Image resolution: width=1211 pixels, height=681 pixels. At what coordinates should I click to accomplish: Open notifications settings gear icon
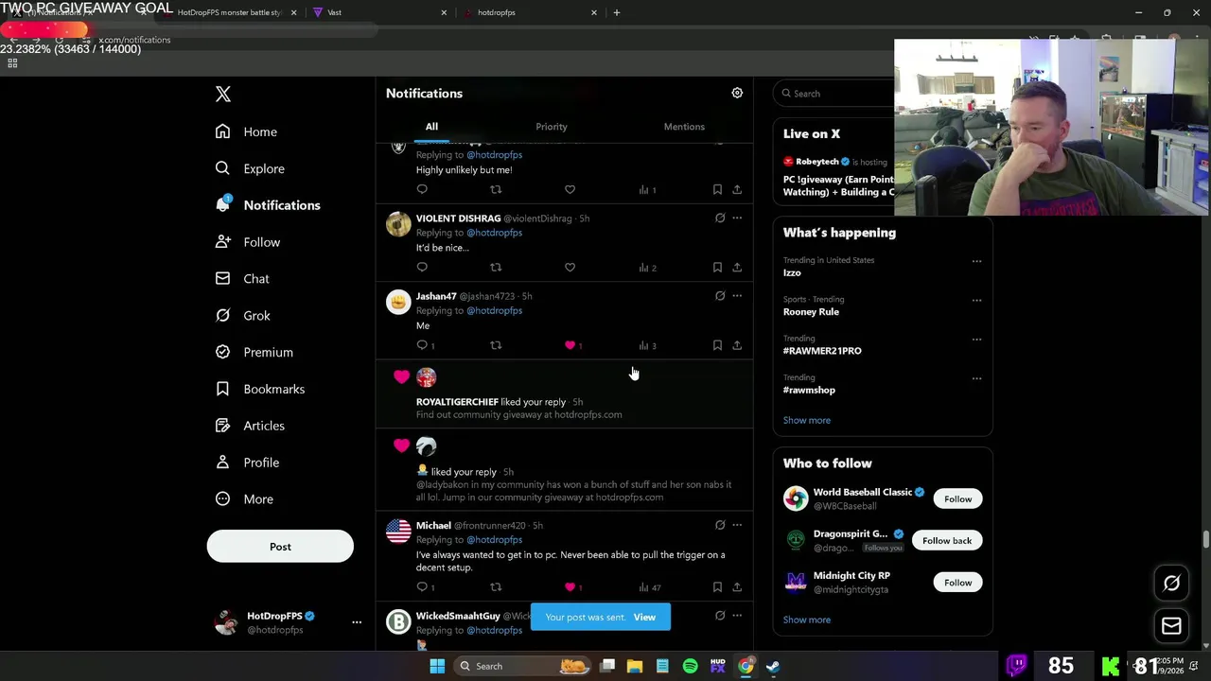737,93
